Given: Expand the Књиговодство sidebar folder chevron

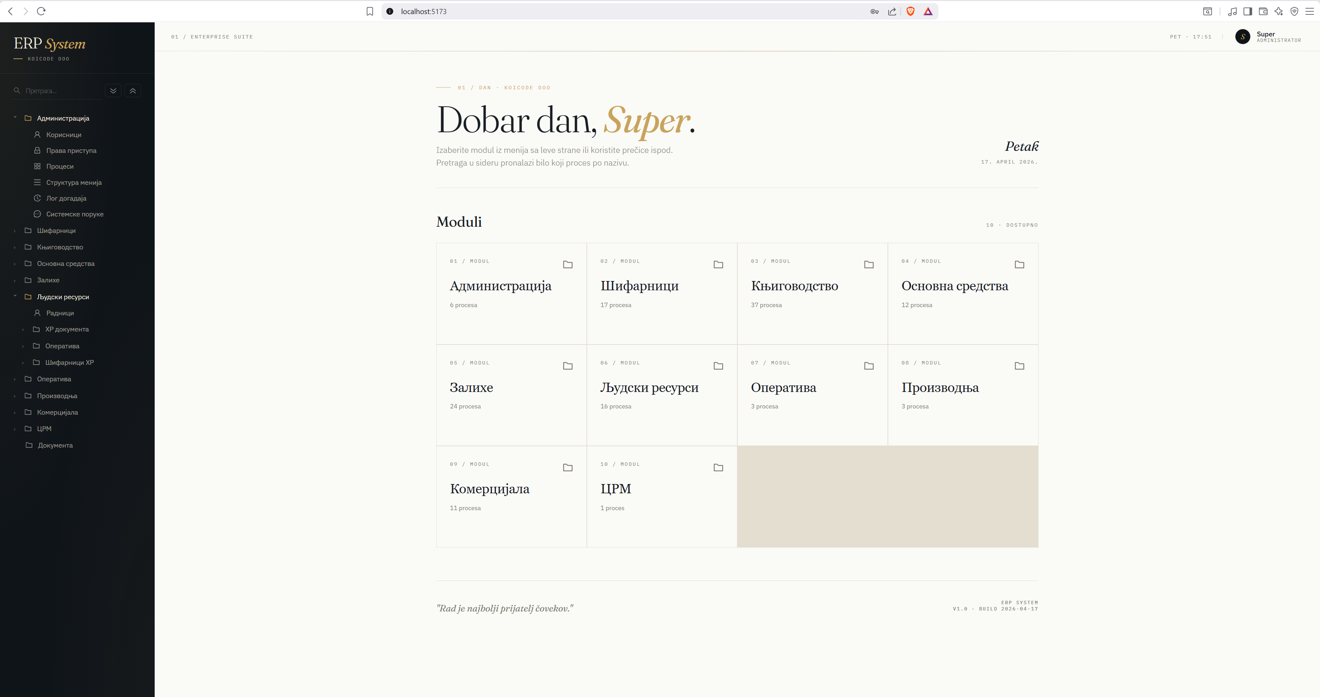Looking at the screenshot, I should pos(15,247).
